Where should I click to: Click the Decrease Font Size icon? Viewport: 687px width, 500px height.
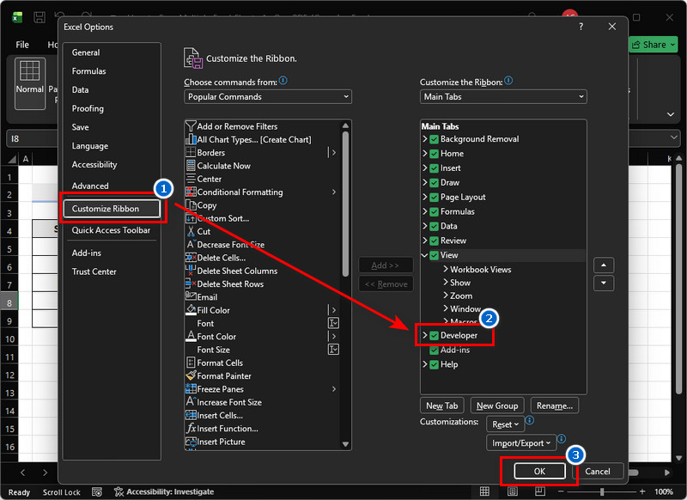pos(191,245)
